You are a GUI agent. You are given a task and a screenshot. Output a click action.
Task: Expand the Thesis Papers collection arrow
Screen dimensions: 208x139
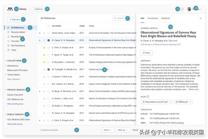6,75
